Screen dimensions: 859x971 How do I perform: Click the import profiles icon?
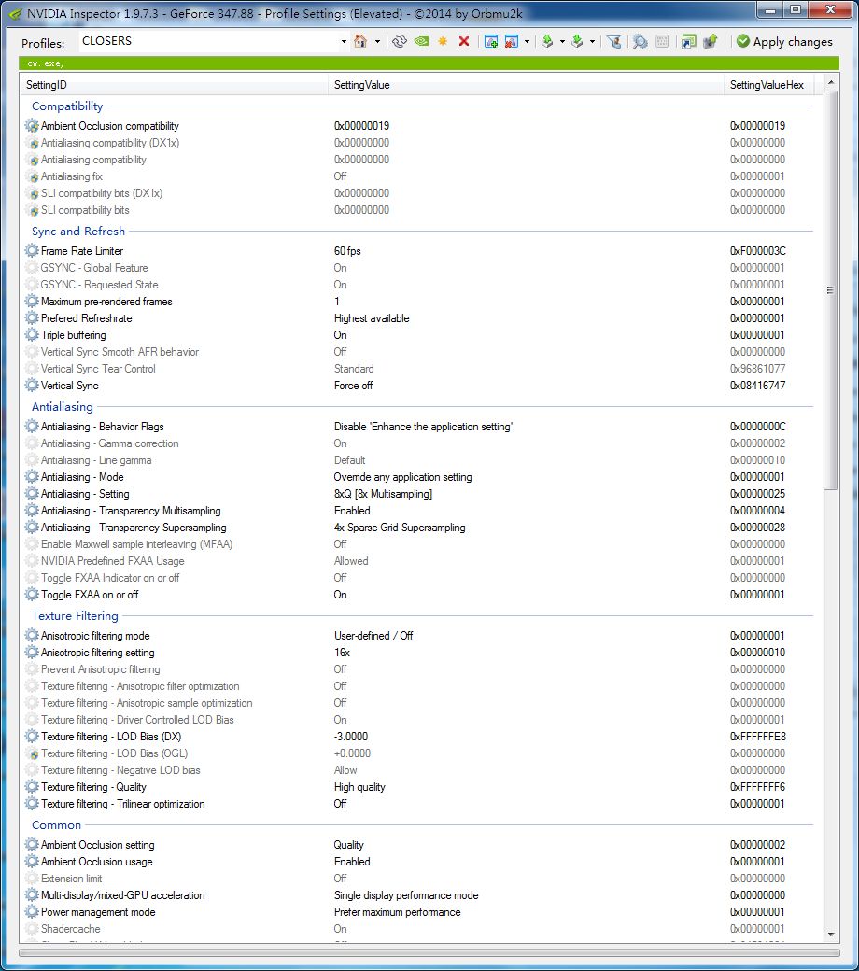(577, 41)
